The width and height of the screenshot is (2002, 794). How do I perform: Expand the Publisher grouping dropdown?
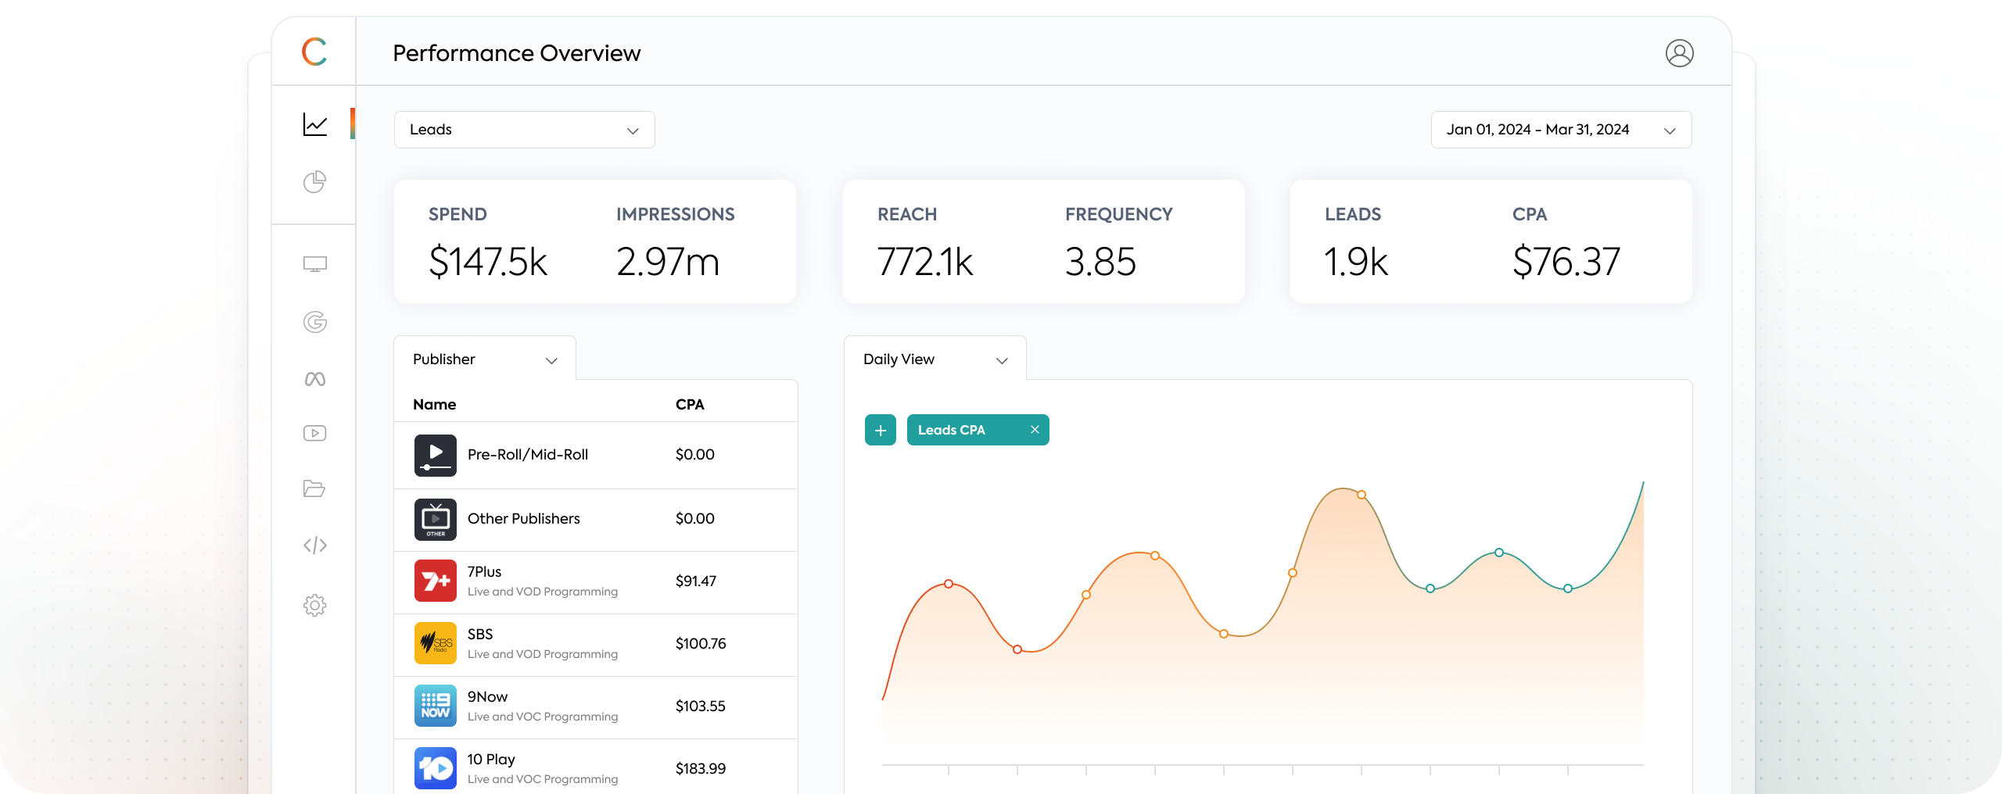484,359
